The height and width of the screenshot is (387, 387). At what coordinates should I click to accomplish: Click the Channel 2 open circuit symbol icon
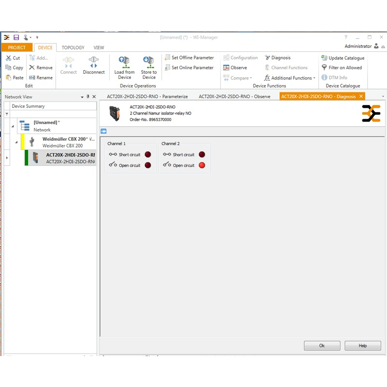click(167, 164)
